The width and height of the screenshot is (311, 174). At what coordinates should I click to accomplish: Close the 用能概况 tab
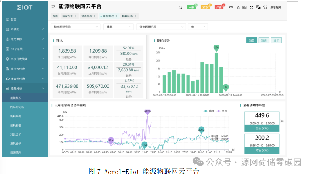(x=116, y=16)
